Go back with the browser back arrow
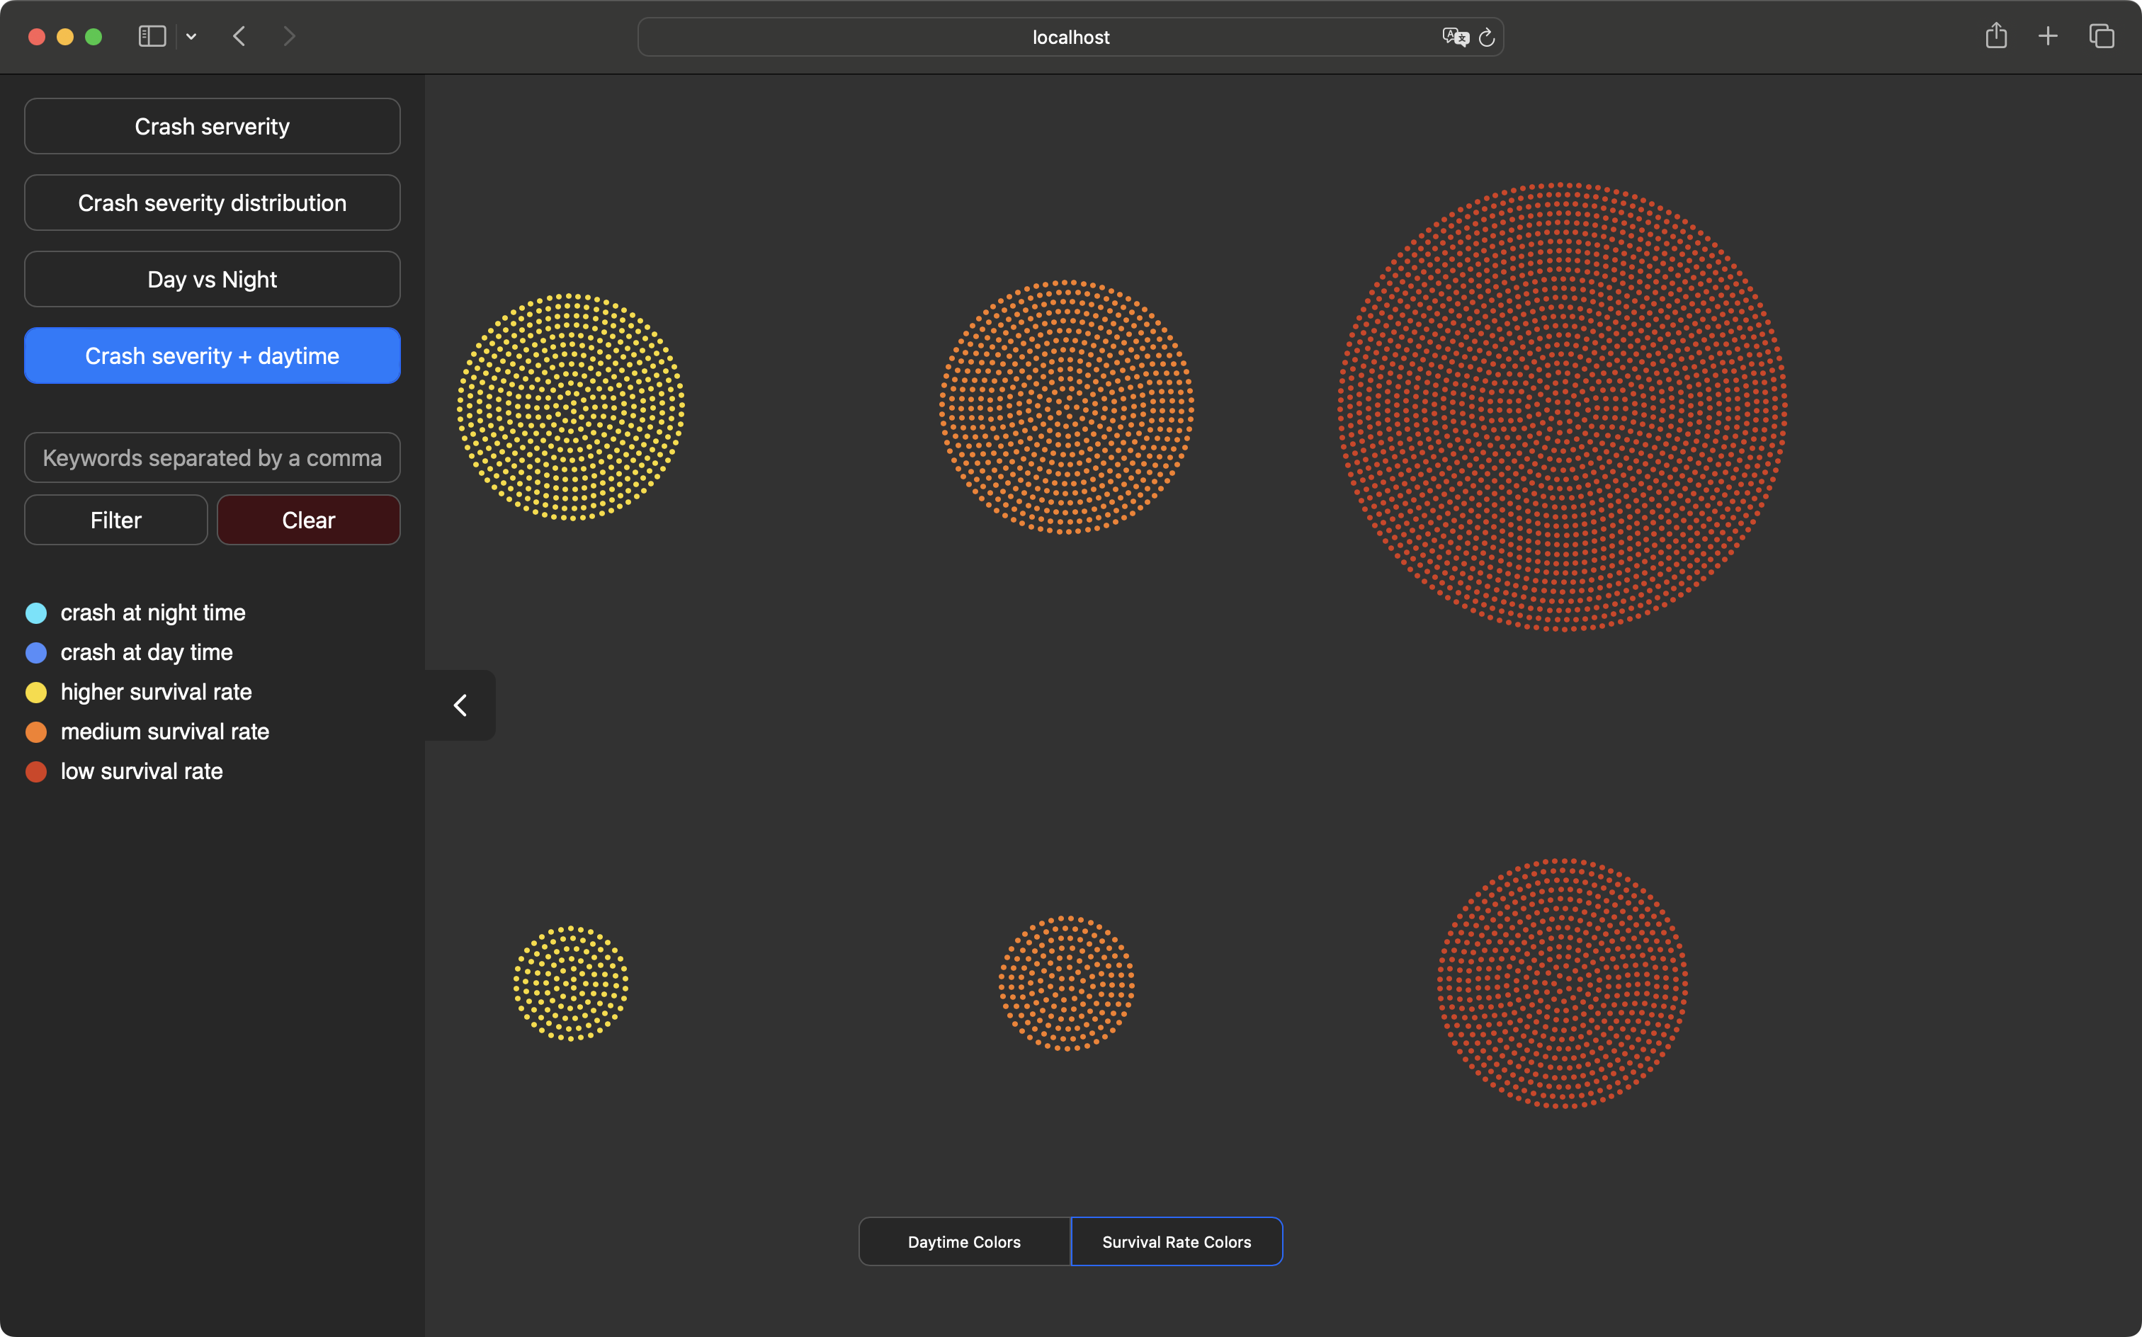 (x=239, y=36)
